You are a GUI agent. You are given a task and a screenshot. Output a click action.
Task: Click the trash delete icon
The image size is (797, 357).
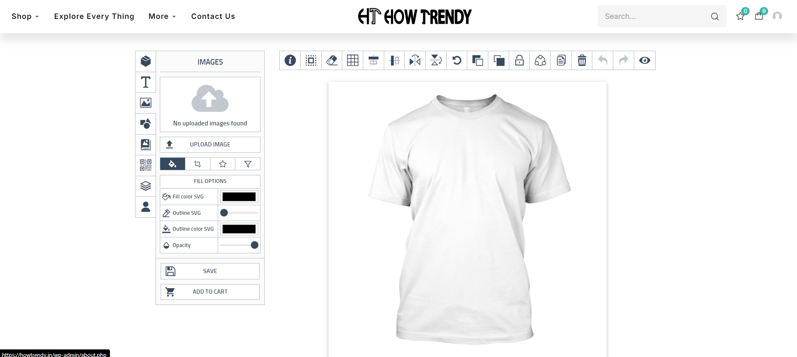[x=582, y=60]
